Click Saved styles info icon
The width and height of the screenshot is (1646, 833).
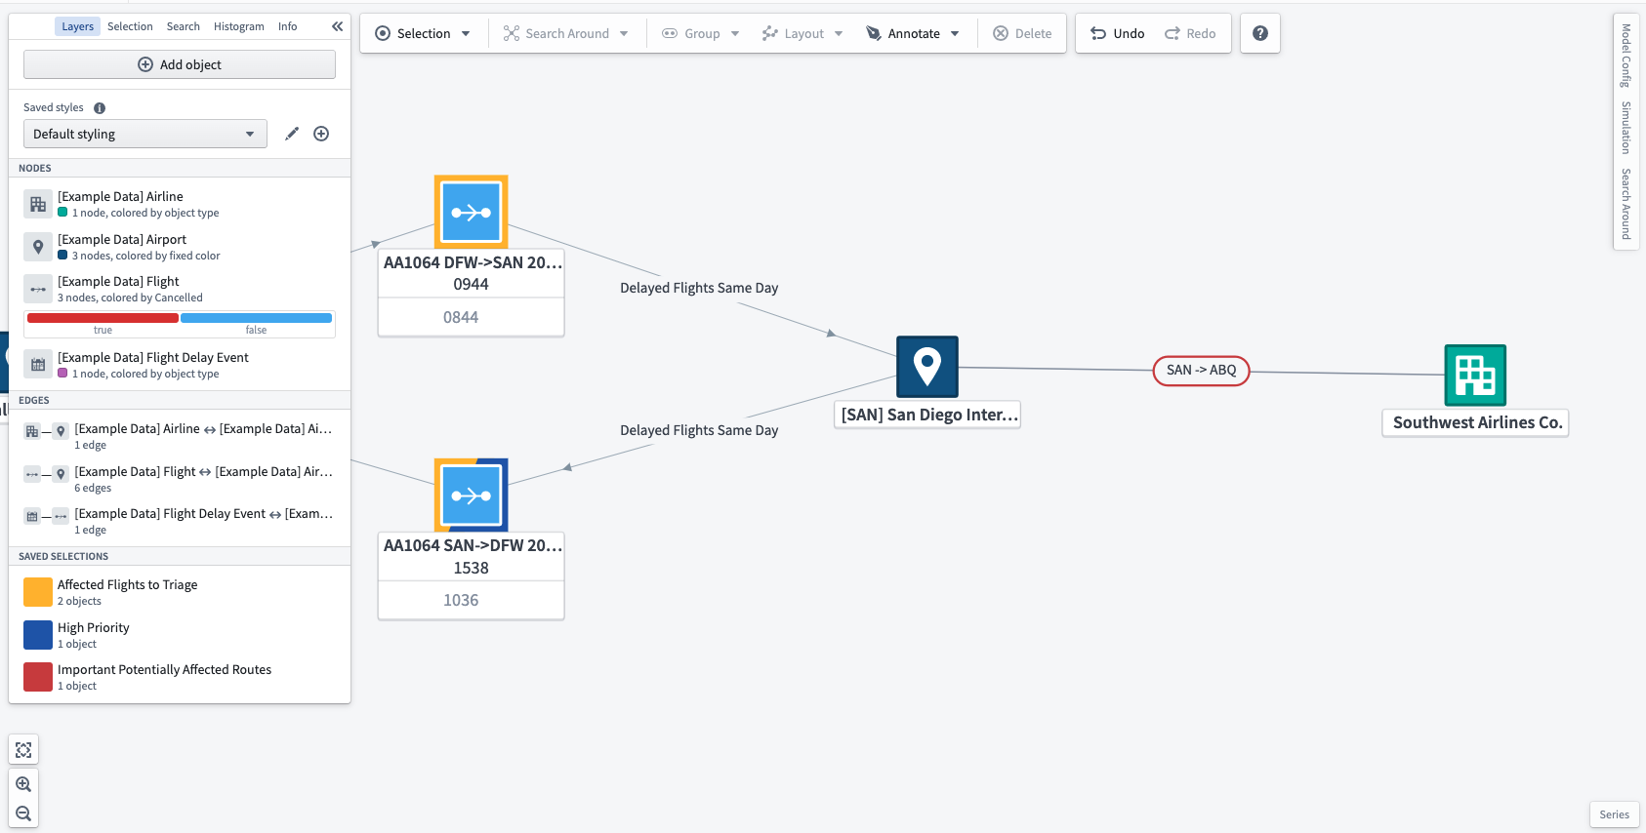(x=100, y=108)
